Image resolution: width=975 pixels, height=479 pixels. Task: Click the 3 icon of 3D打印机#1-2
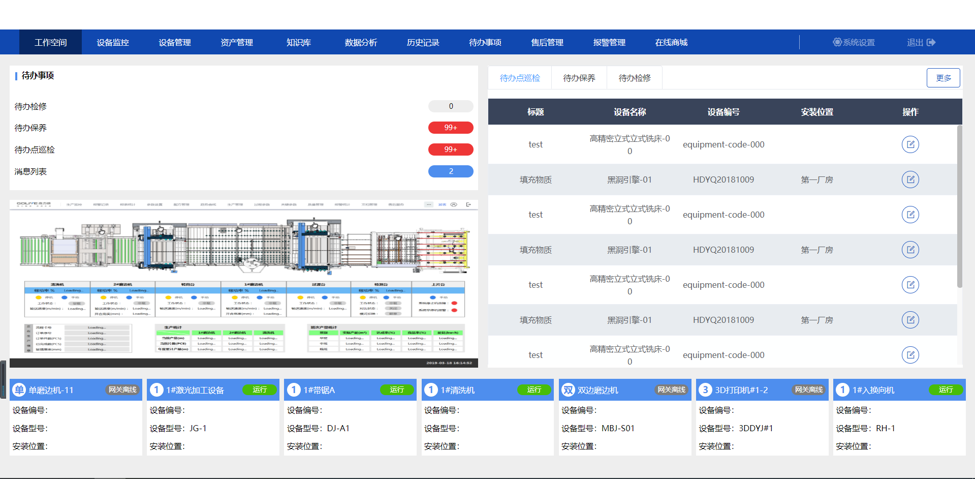[x=705, y=390]
